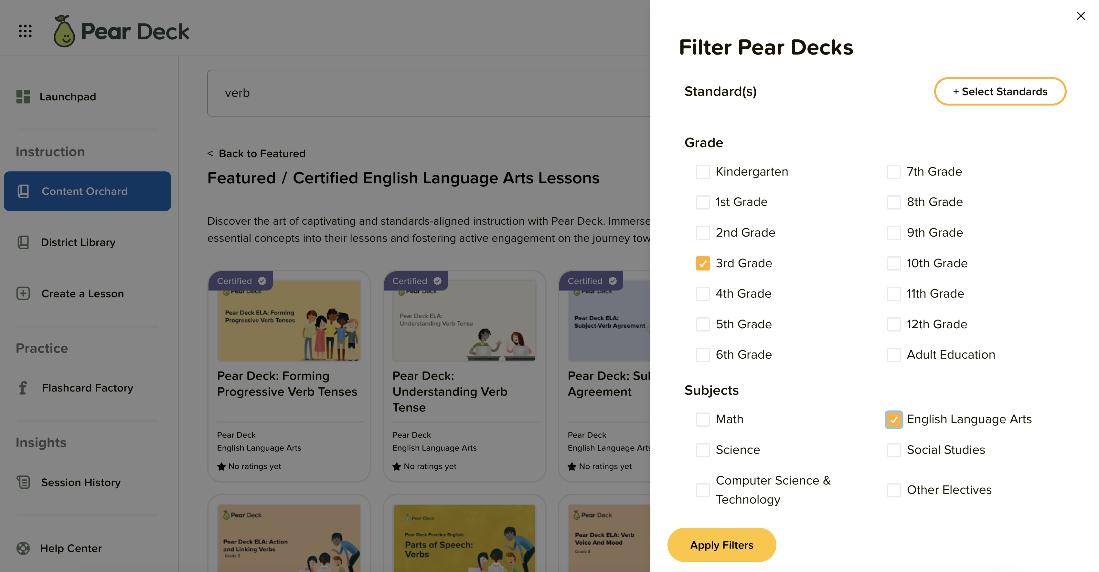Uncheck the 3rd Grade filter
The image size is (1099, 572).
702,263
